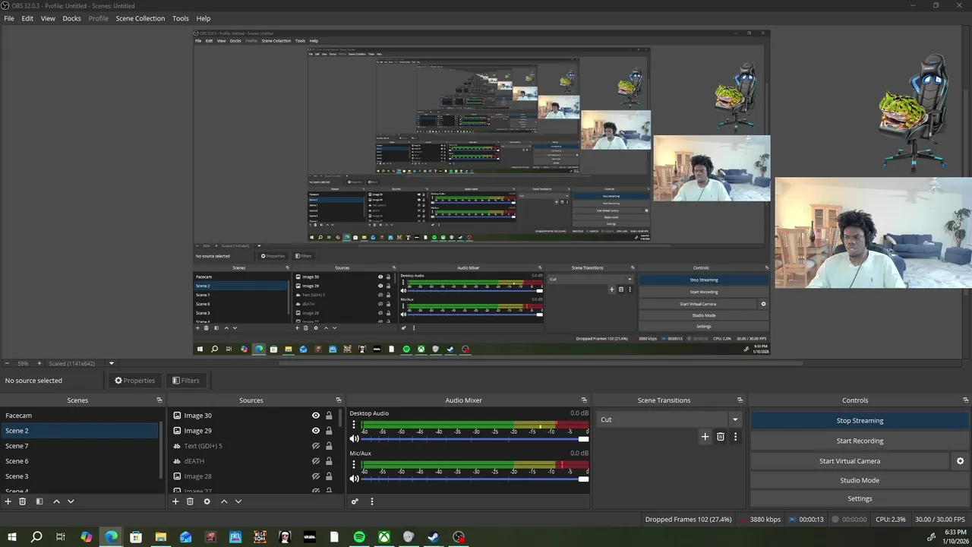Open Settings from Controls panel
This screenshot has height=547, width=972.
click(860, 499)
